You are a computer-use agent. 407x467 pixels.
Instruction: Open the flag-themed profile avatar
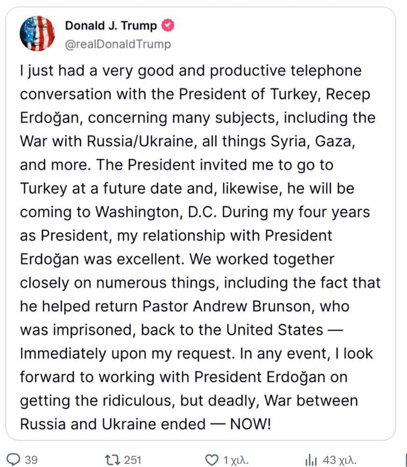tap(37, 34)
